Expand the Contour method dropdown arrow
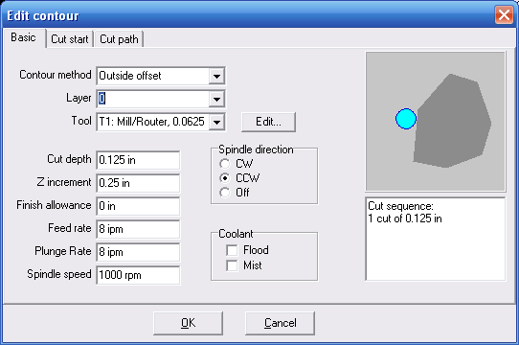The height and width of the screenshot is (345, 519). pyautogui.click(x=216, y=76)
